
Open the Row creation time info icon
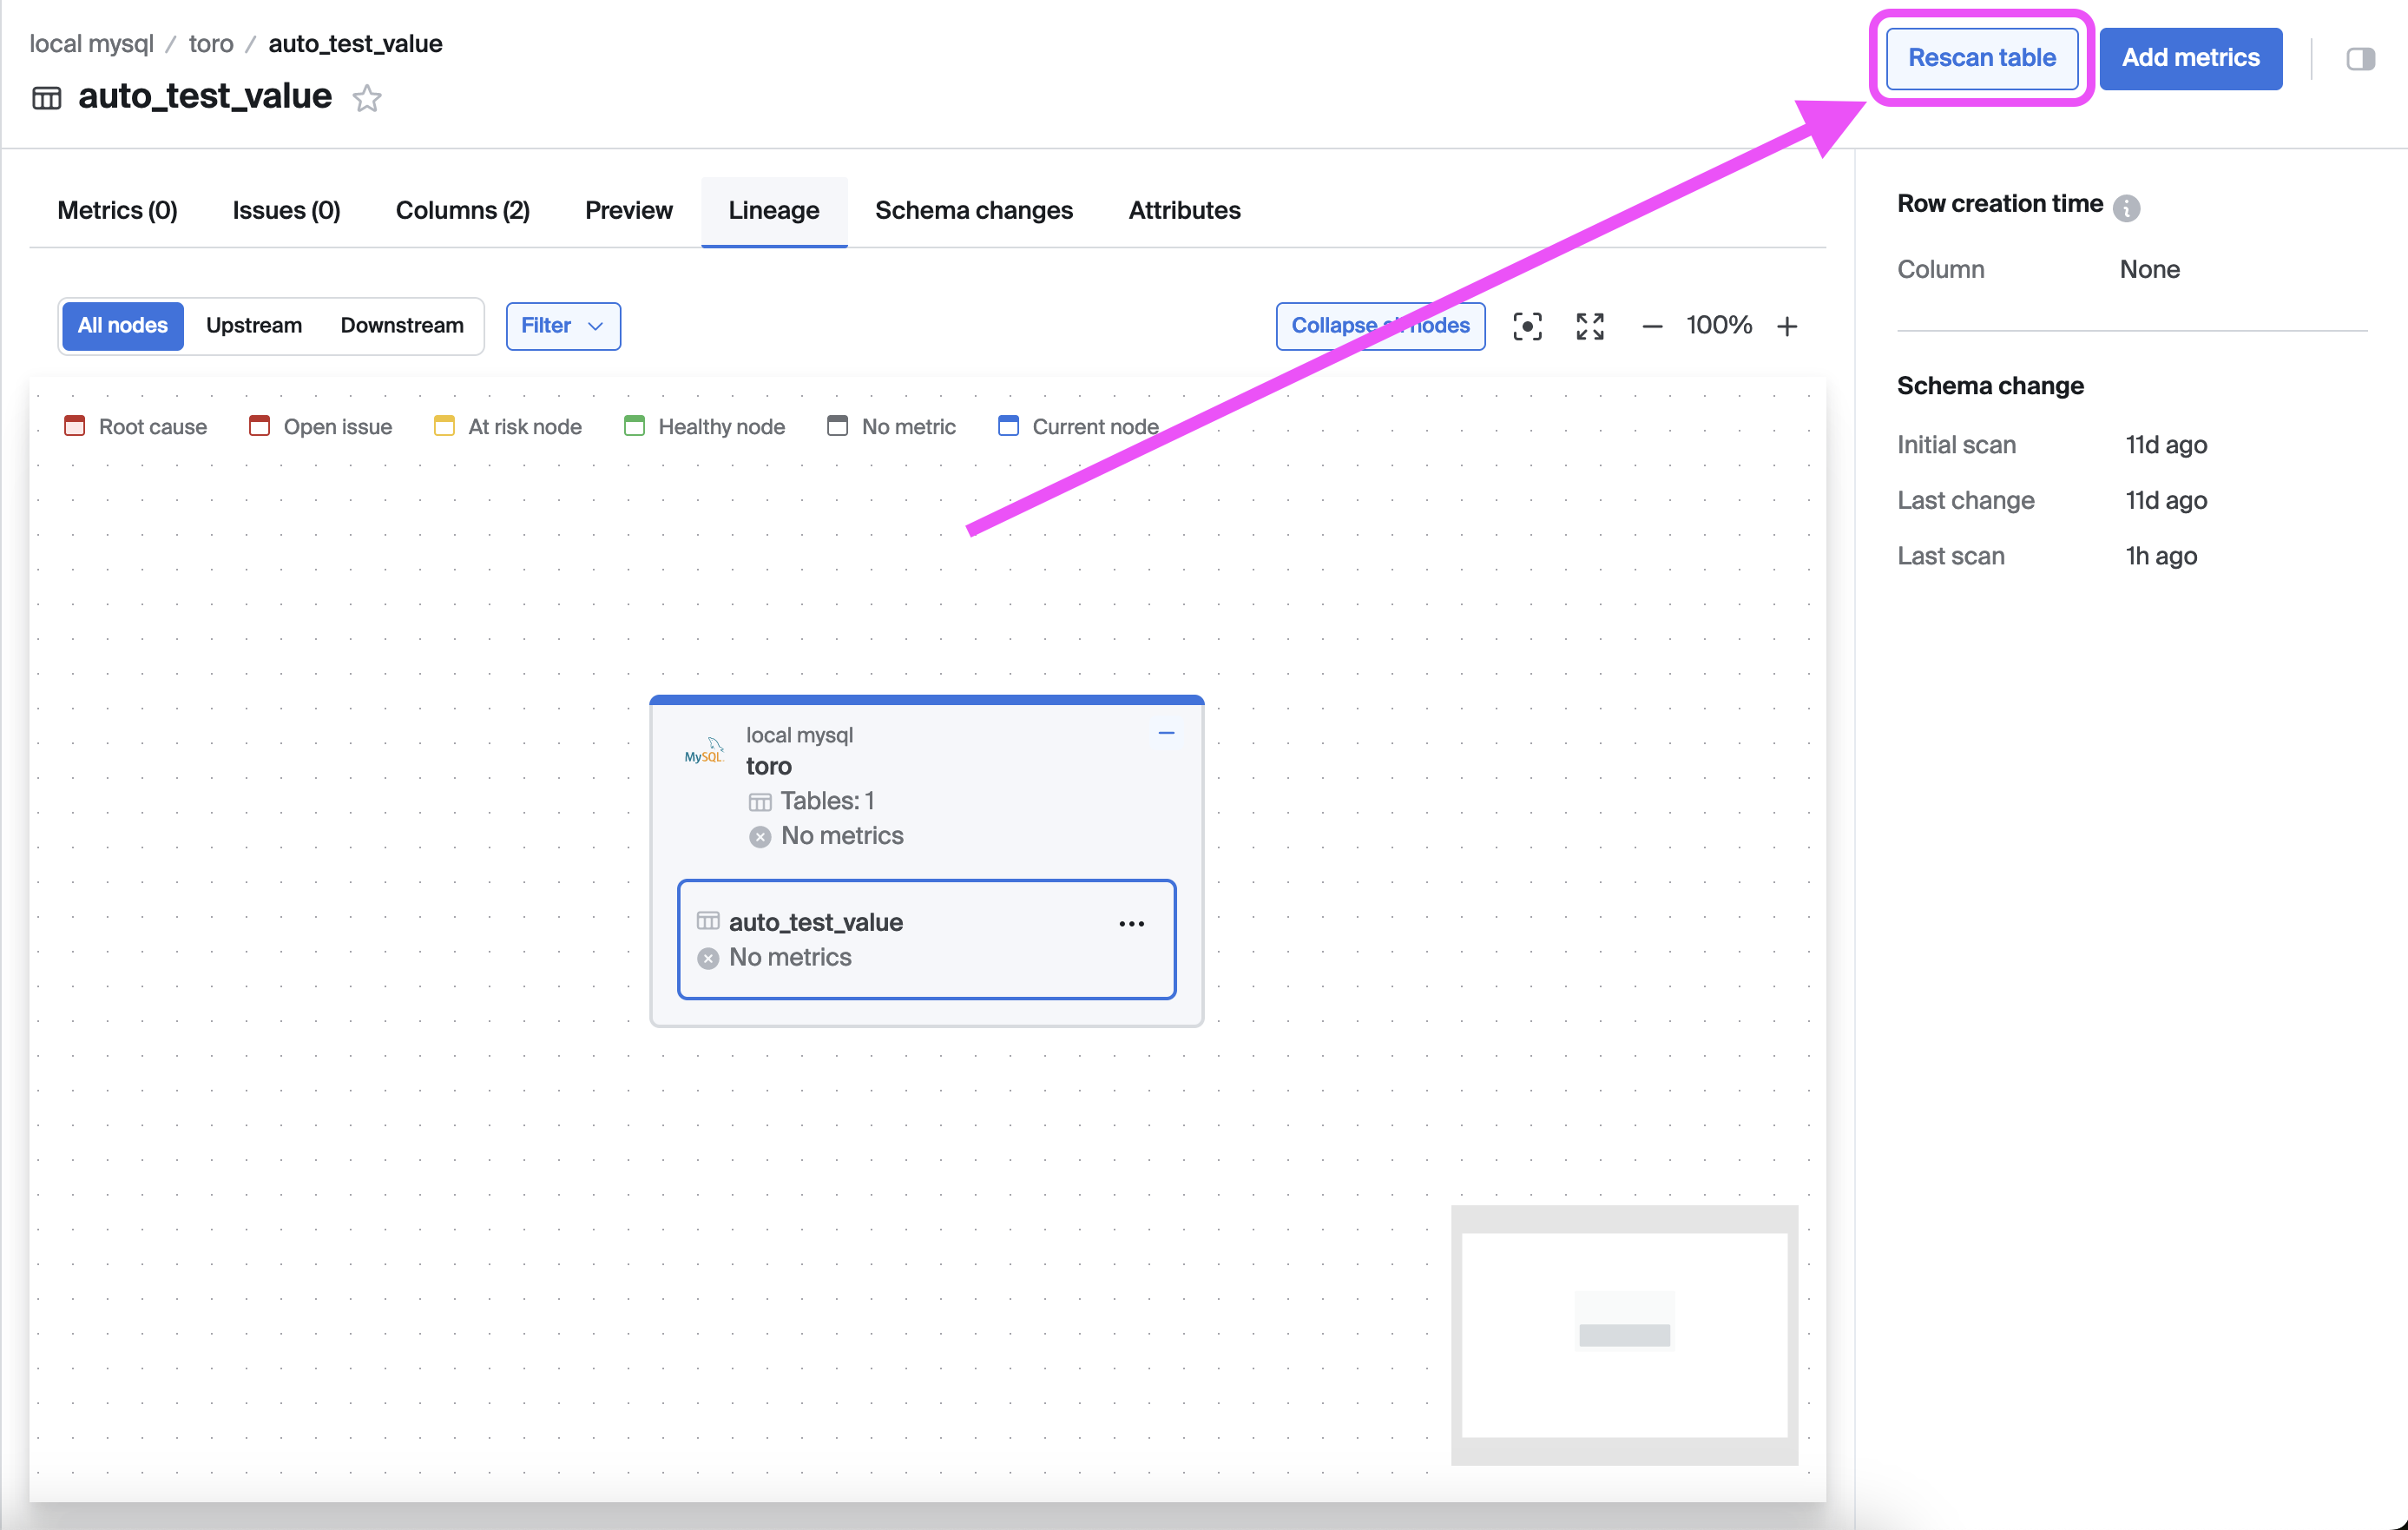tap(2126, 207)
